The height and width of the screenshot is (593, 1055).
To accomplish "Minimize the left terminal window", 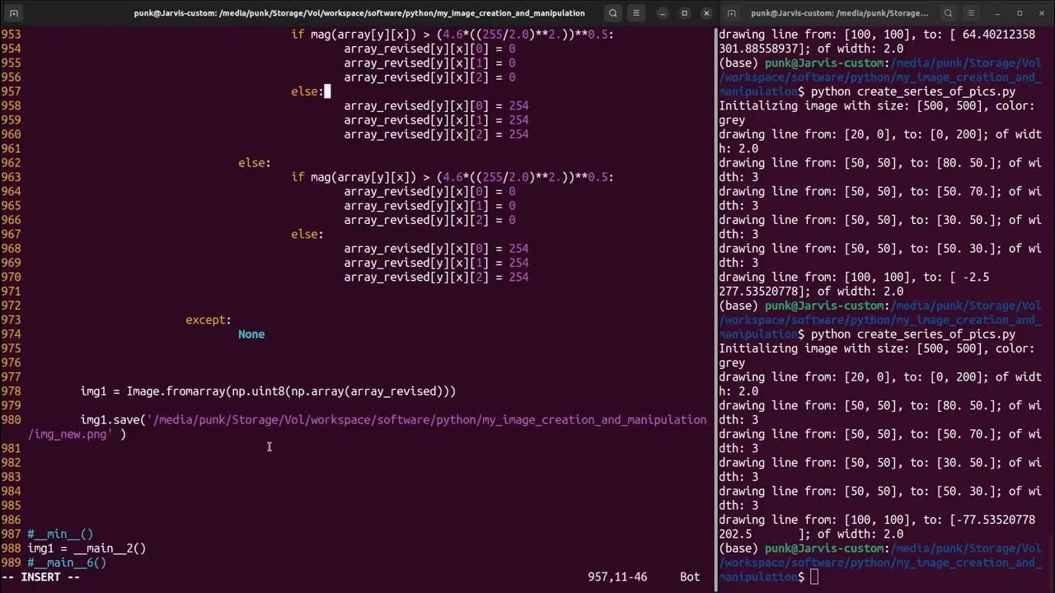I will [x=662, y=13].
